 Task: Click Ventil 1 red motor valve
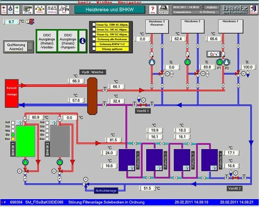(x=143, y=105)
